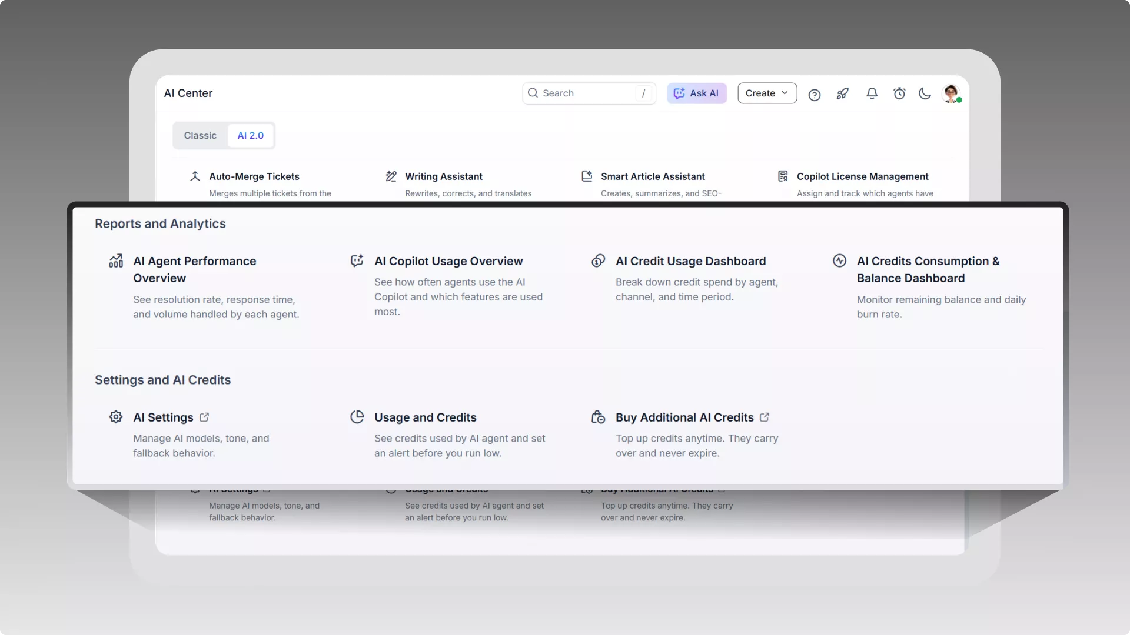
Task: Click the search magnifier icon
Action: pos(533,93)
